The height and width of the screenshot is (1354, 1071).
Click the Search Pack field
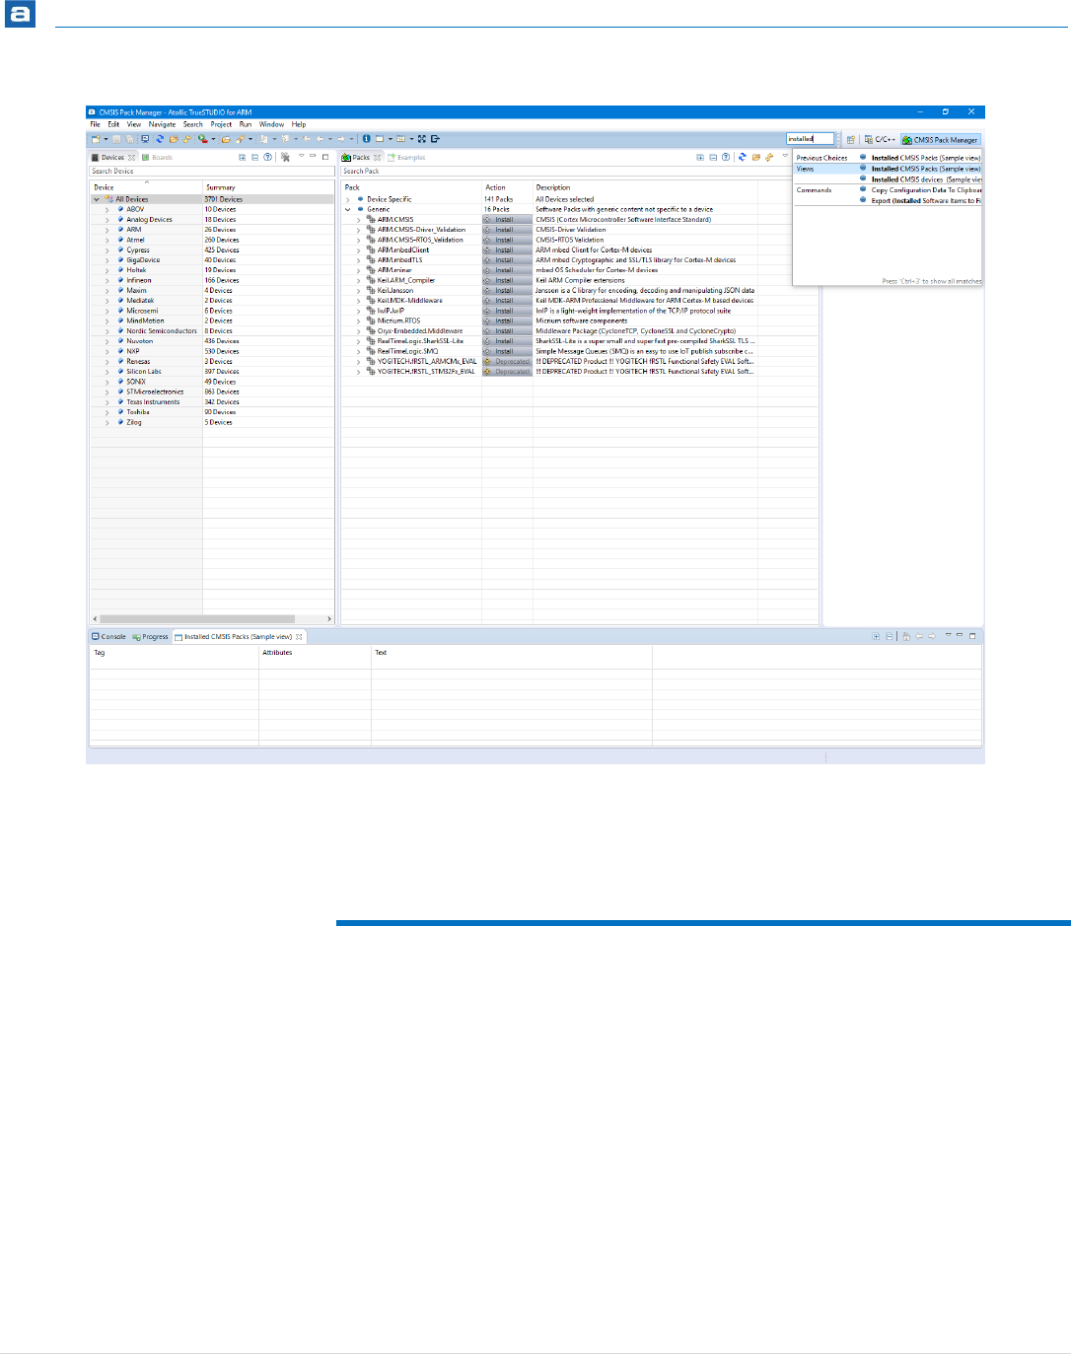pos(580,171)
